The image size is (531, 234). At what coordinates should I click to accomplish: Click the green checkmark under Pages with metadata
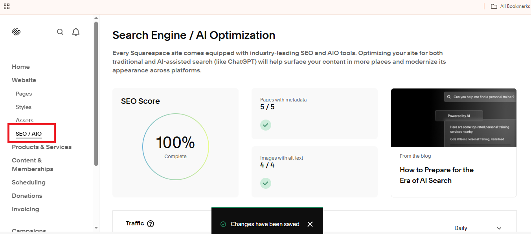click(x=266, y=125)
